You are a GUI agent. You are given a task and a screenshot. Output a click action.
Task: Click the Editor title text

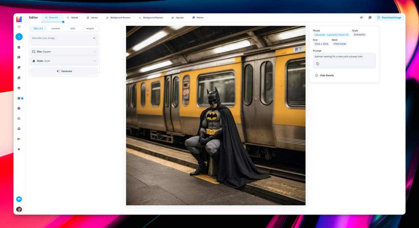pos(33,18)
